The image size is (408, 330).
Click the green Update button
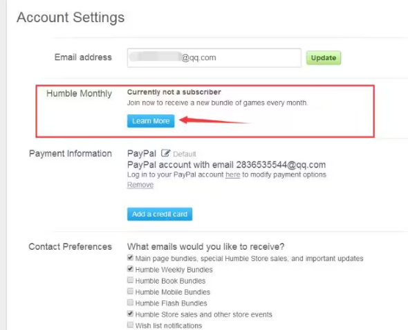point(324,58)
